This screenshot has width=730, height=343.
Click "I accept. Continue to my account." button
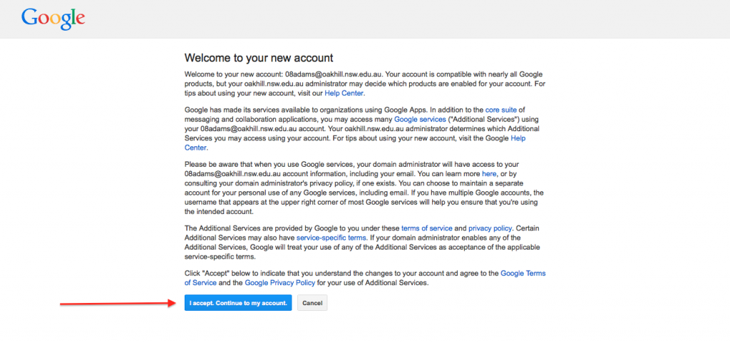238,303
